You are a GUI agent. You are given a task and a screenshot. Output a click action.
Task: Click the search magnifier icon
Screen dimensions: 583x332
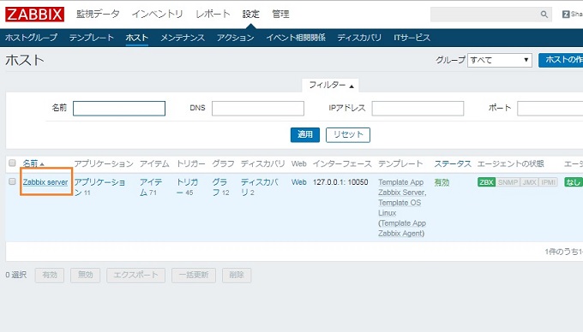click(544, 15)
